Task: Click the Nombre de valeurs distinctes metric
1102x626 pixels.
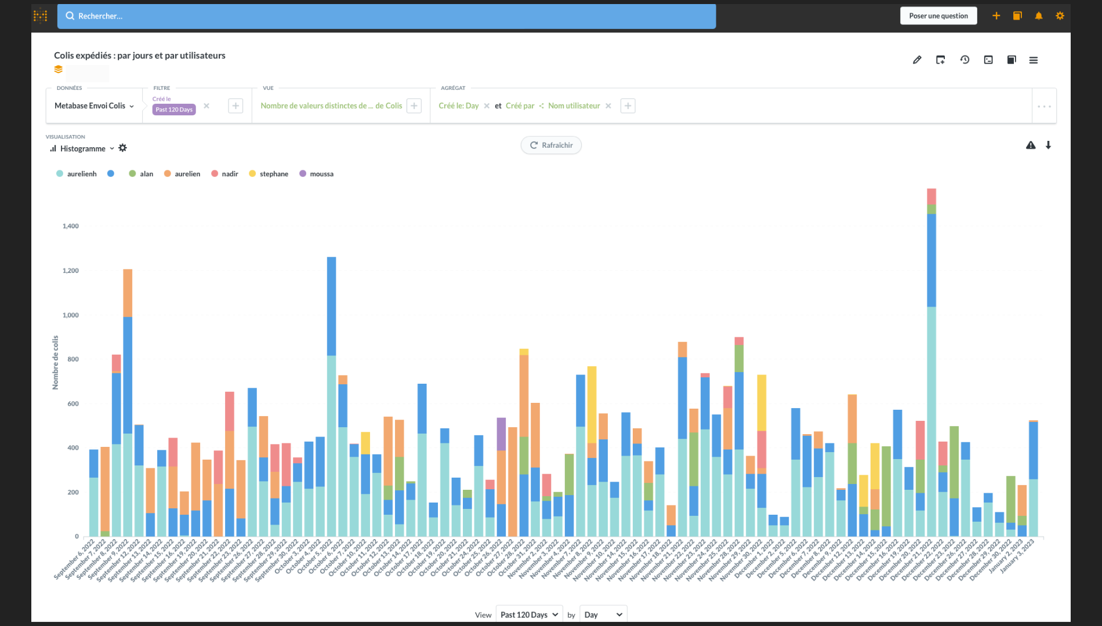Action: (331, 105)
